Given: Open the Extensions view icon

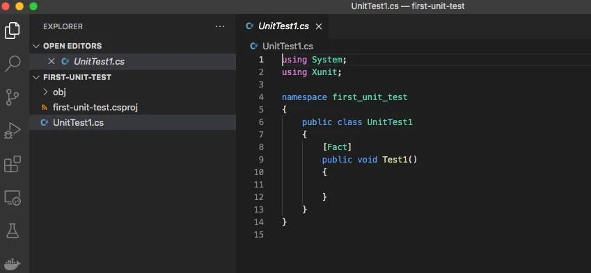Looking at the screenshot, I should (x=12, y=165).
